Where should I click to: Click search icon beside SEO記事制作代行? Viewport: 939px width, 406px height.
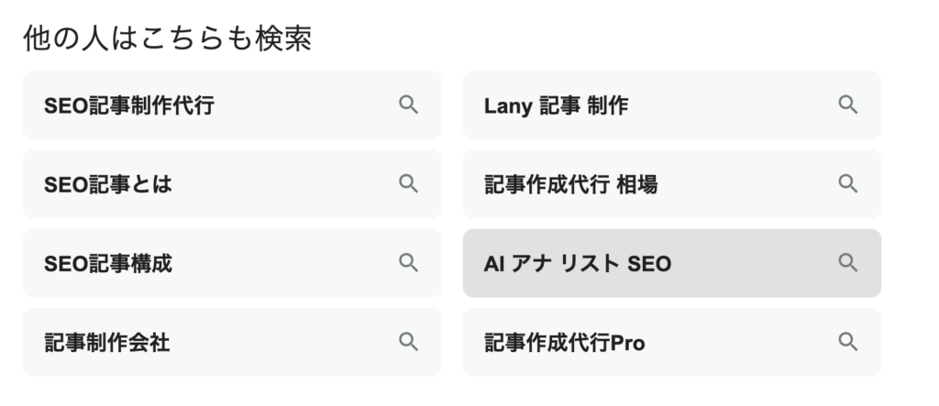(408, 104)
